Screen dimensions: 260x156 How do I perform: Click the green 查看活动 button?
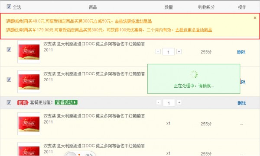coord(66,102)
